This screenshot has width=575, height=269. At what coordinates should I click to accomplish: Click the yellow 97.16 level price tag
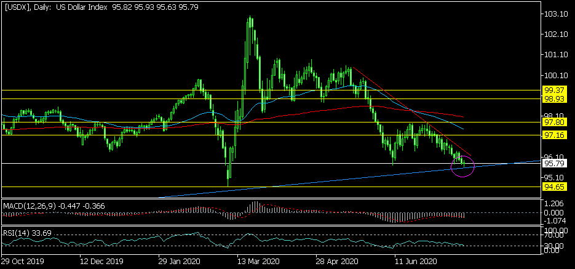coord(555,135)
